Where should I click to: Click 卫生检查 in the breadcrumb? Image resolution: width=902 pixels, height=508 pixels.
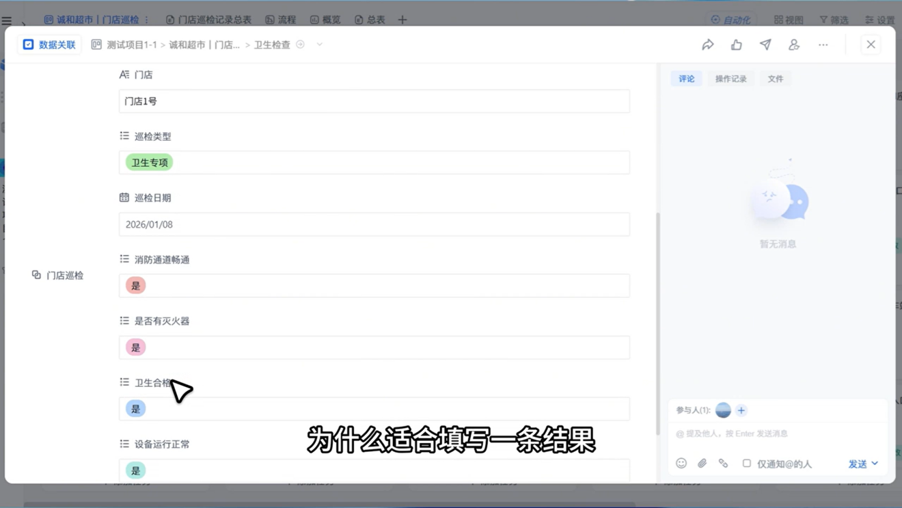272,44
